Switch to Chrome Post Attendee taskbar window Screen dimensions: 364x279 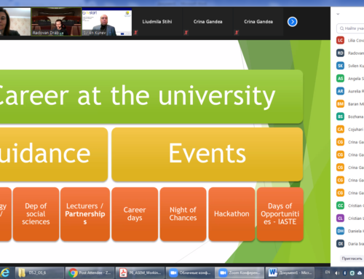pyautogui.click(x=90, y=273)
